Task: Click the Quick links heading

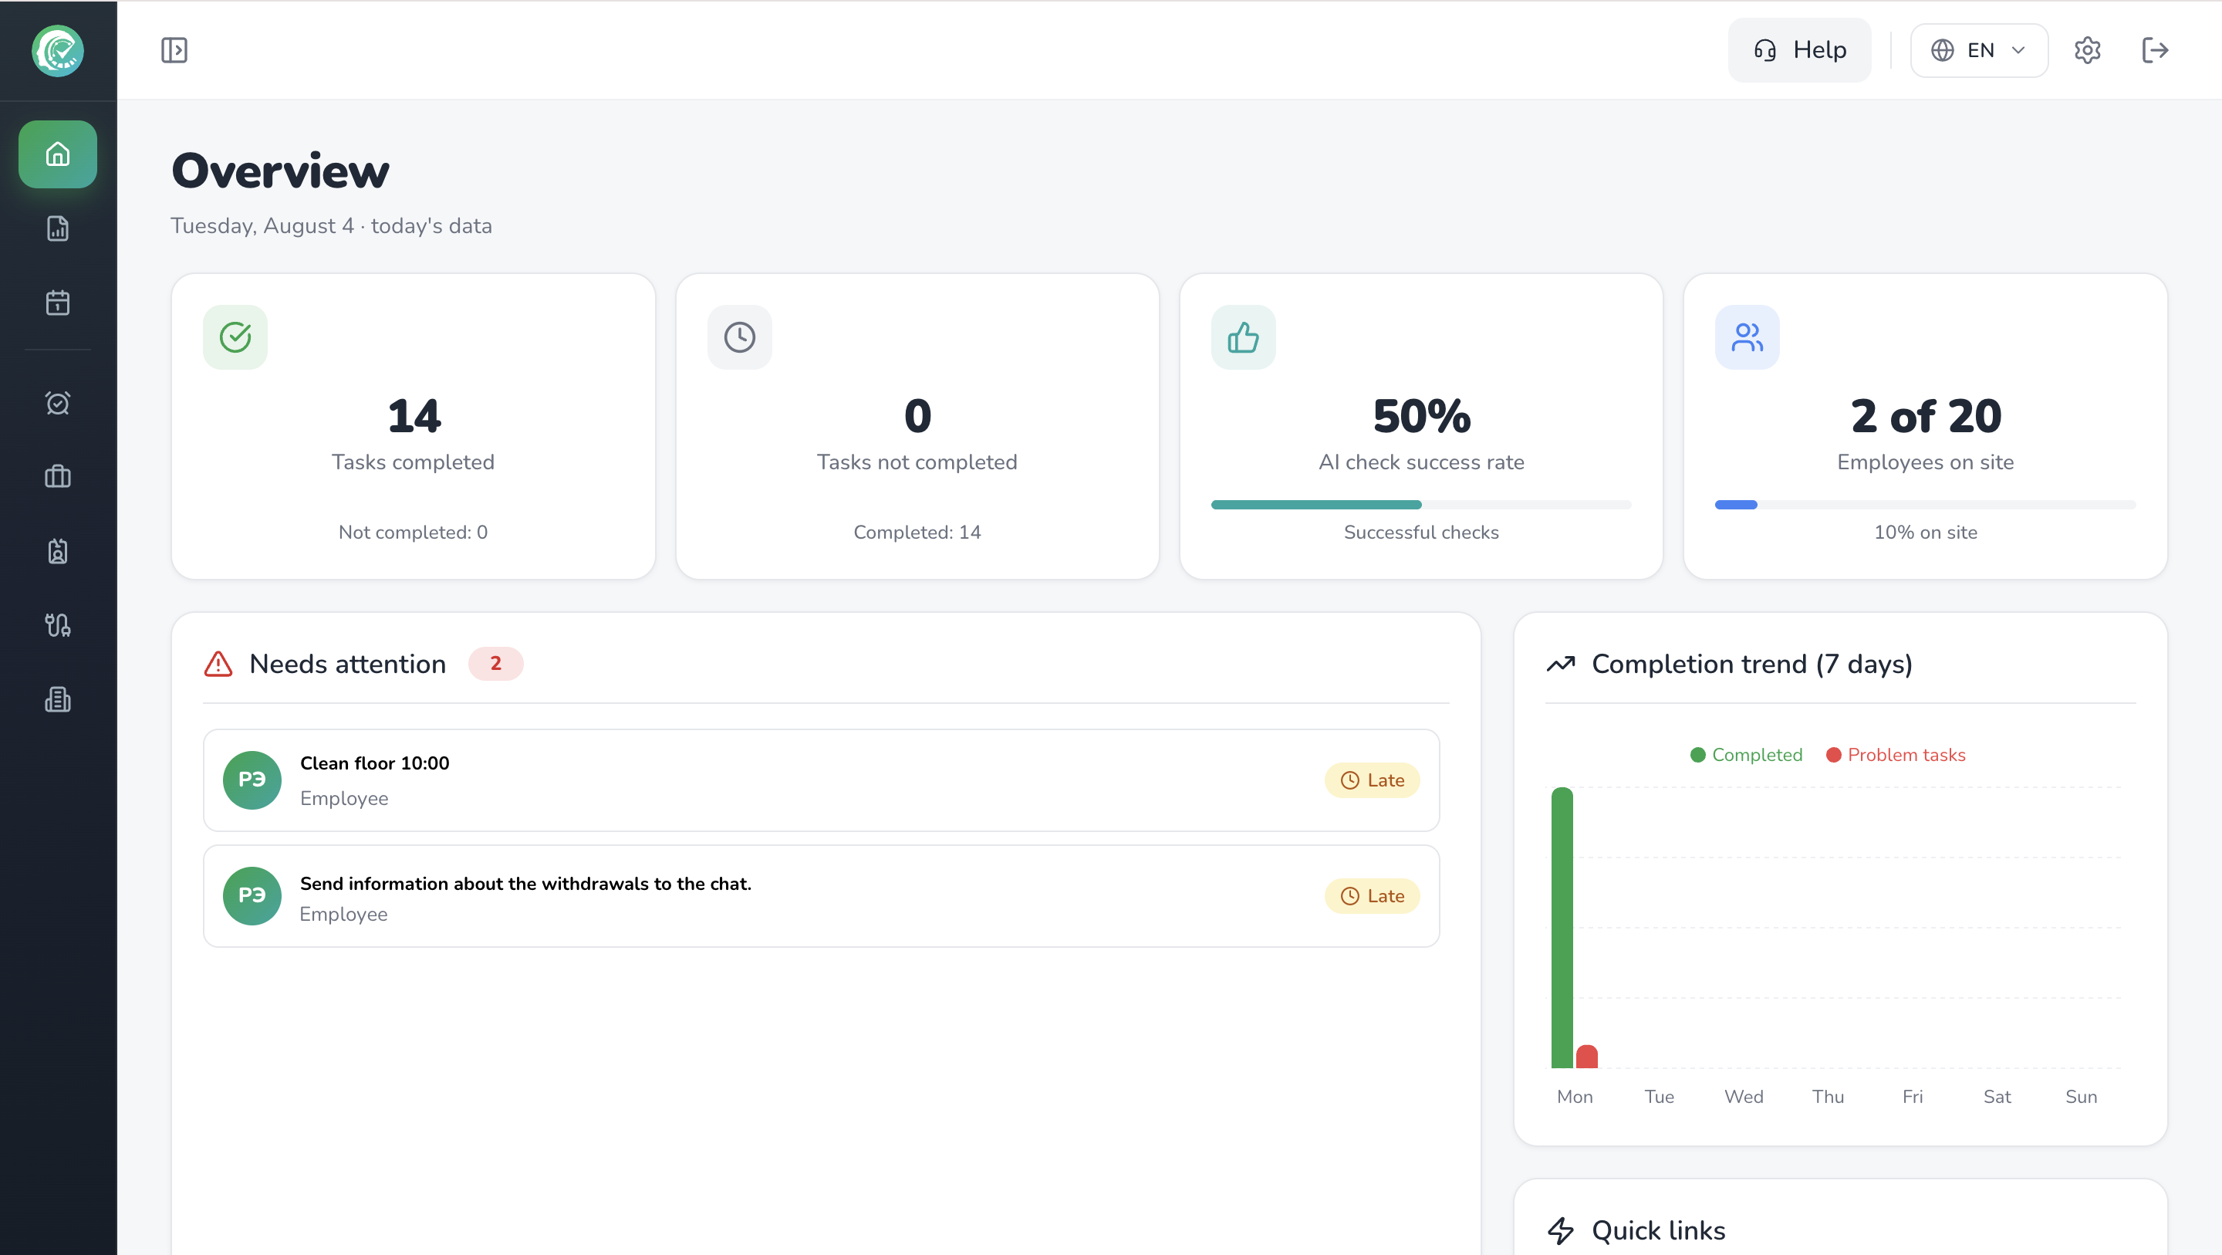Action: pyautogui.click(x=1658, y=1231)
